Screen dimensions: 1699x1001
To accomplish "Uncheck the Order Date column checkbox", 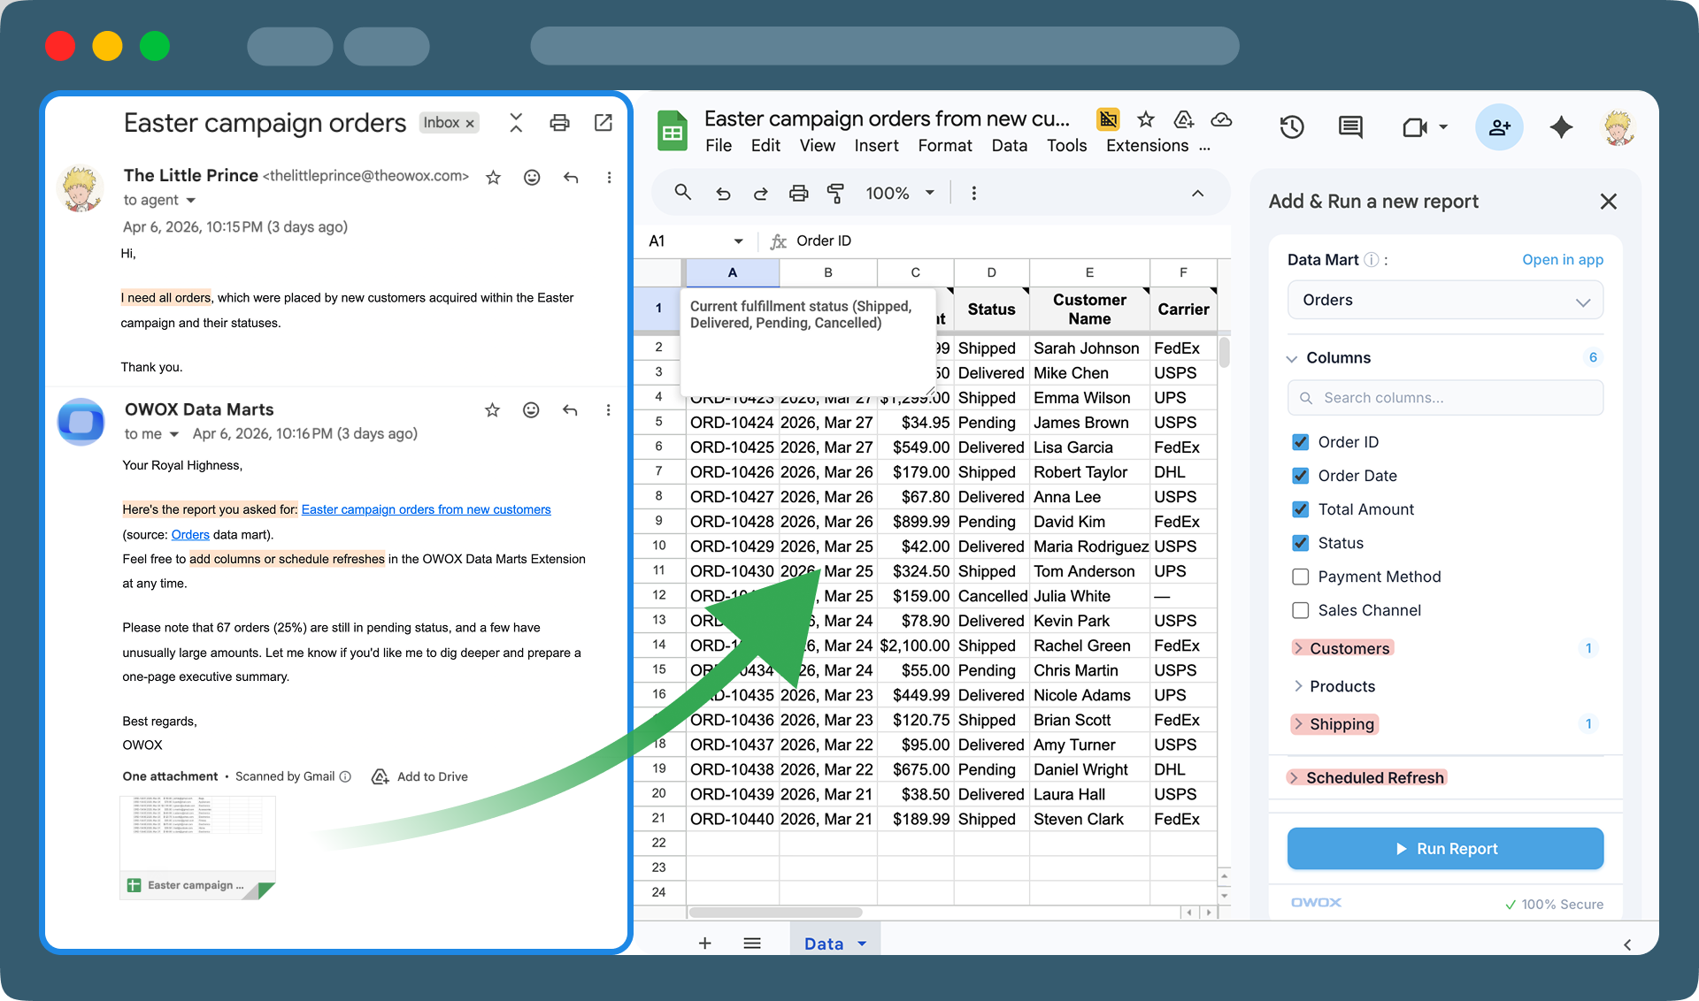I will (x=1300, y=476).
